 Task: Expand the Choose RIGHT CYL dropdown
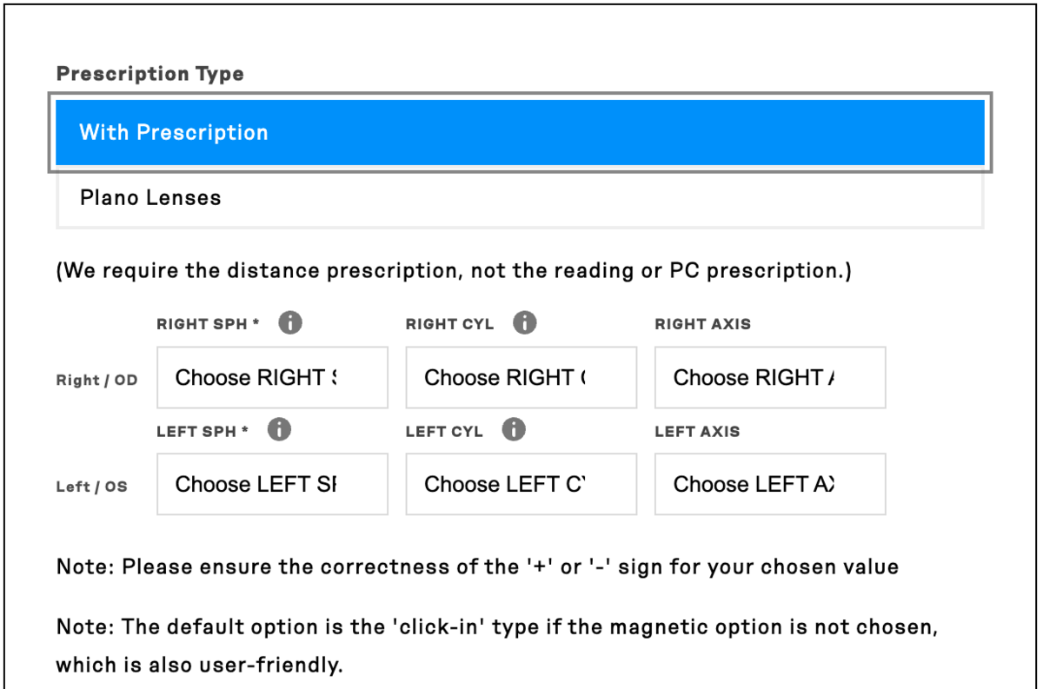tap(521, 377)
